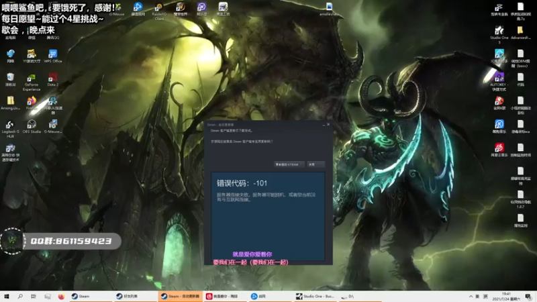The image size is (537, 302).
Task: Open the network desktop icon above Recycle Bin
Action: tap(10, 56)
